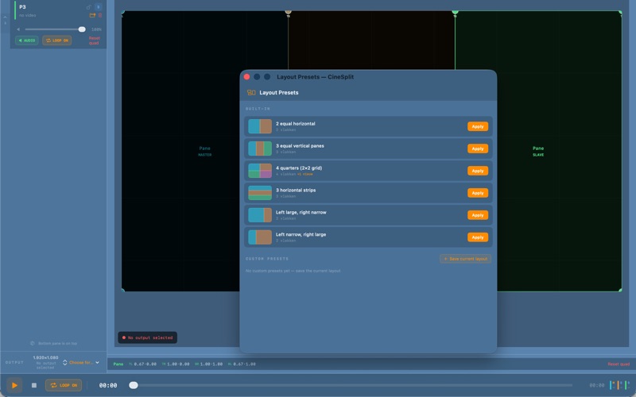Image resolution: width=636 pixels, height=397 pixels.
Task: Click the 1.920×1.080 output resolution text
Action: click(45, 358)
